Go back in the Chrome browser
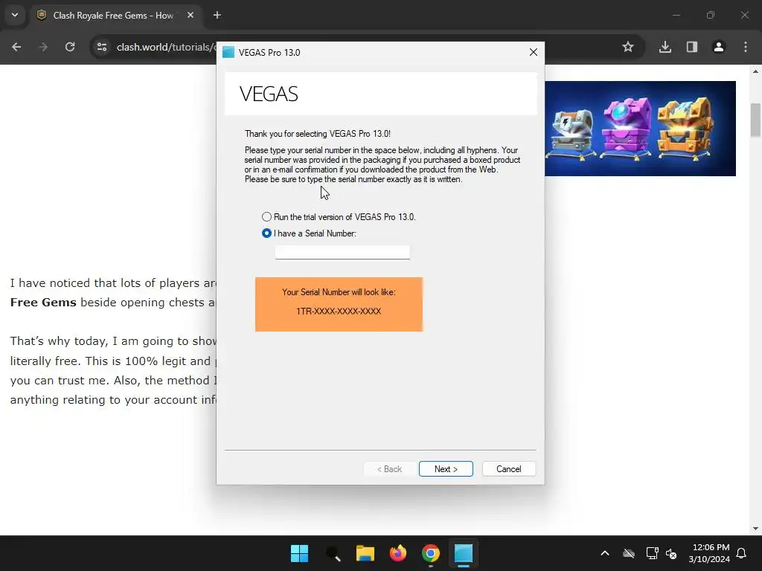Image resolution: width=762 pixels, height=571 pixels. pyautogui.click(x=16, y=47)
